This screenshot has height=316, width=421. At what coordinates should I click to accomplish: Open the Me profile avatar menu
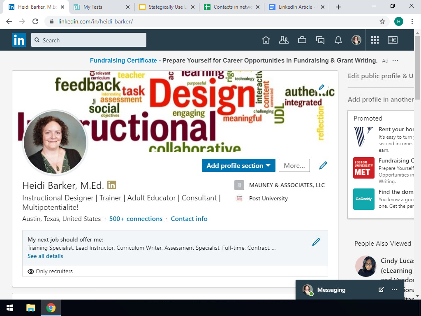click(356, 40)
